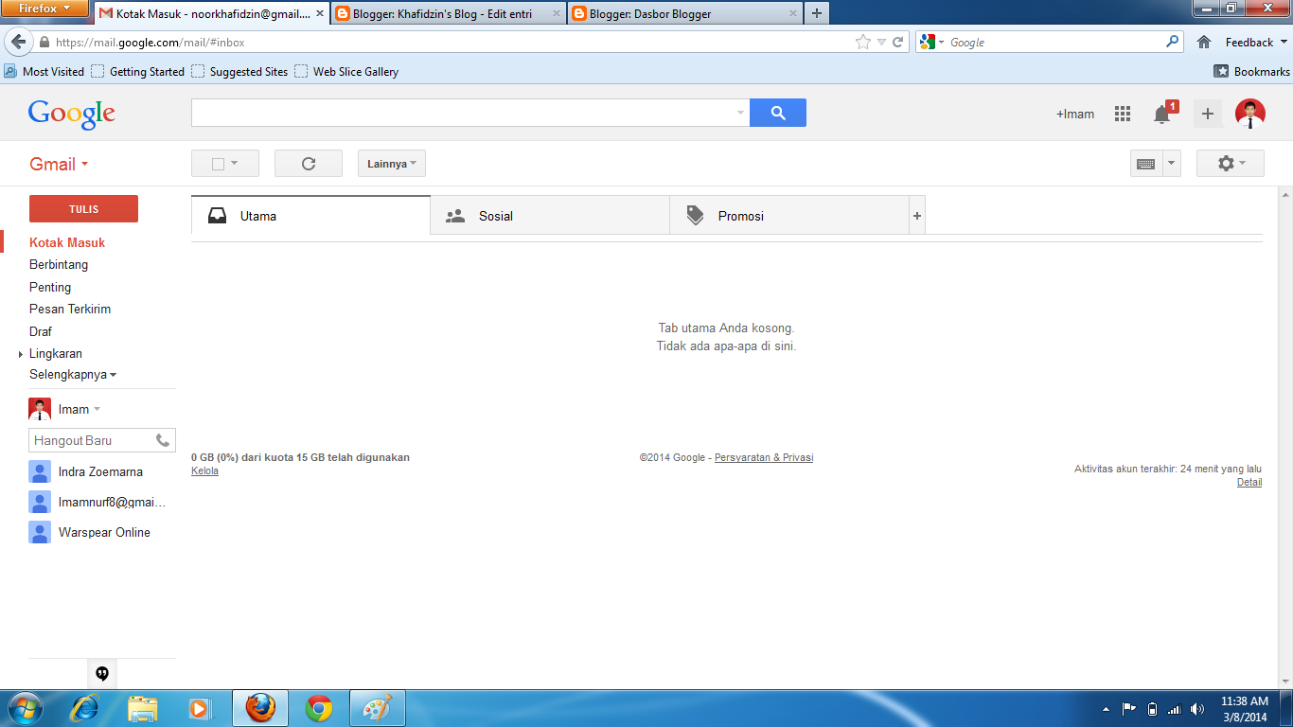The height and width of the screenshot is (727, 1293).
Task: Open the notifications bell
Action: tap(1162, 115)
